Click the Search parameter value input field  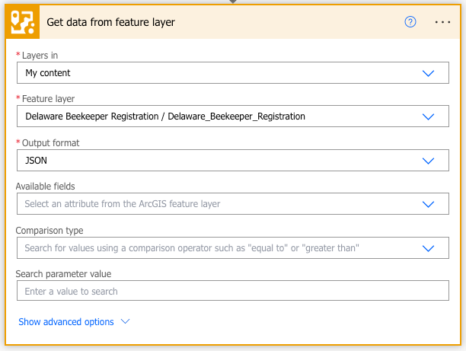[x=232, y=292]
